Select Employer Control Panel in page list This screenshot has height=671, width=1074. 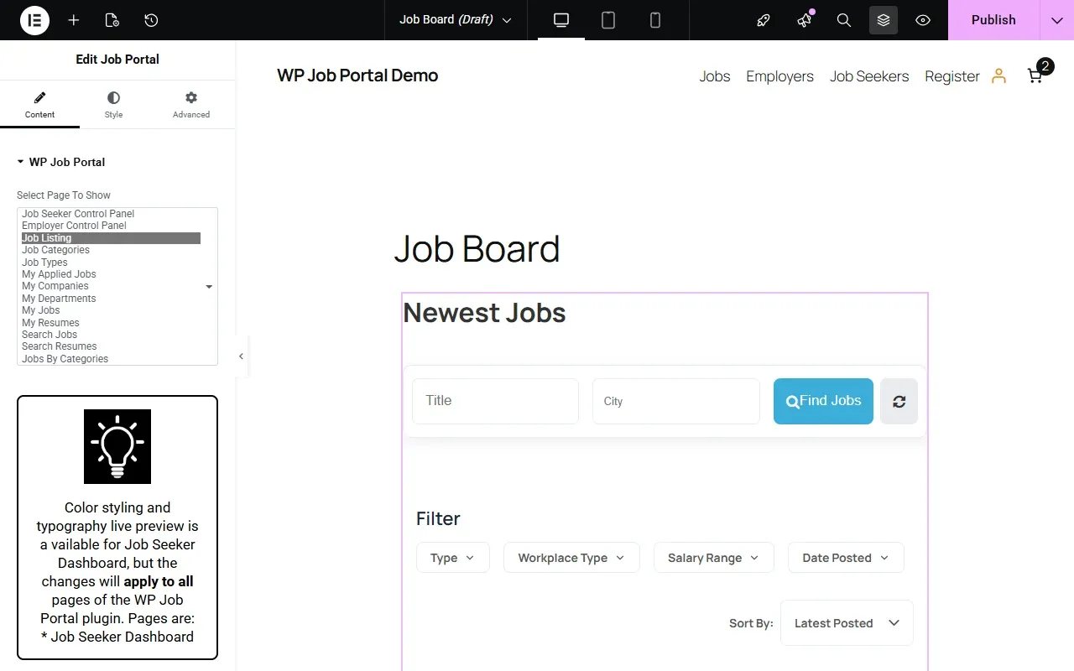pyautogui.click(x=111, y=226)
